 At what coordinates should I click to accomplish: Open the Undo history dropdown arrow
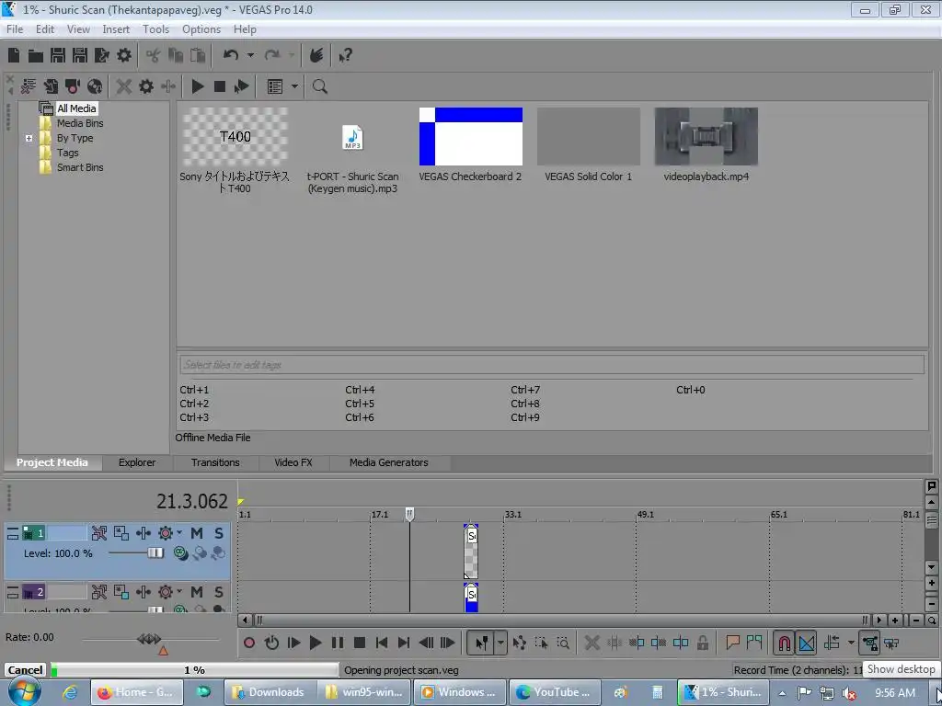[x=250, y=55]
